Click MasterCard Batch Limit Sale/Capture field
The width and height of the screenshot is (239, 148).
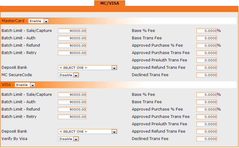tap(72, 31)
